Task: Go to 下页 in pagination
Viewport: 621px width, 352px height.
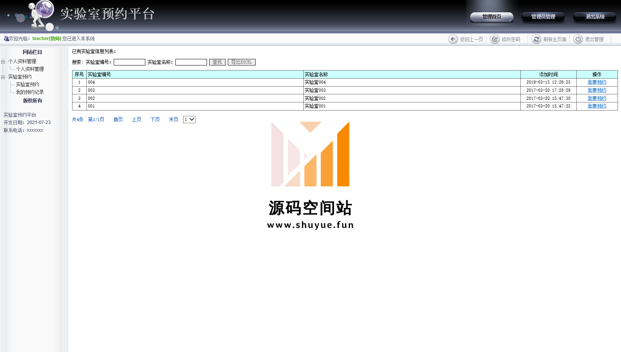Action: click(155, 119)
